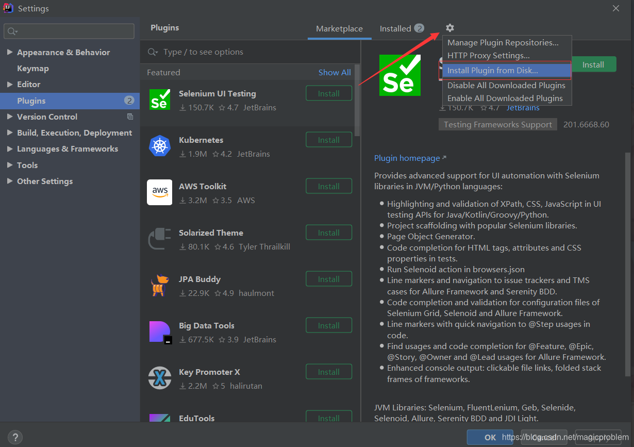This screenshot has height=447, width=634.
Task: Install the Solarized Theme plugin
Action: click(329, 233)
